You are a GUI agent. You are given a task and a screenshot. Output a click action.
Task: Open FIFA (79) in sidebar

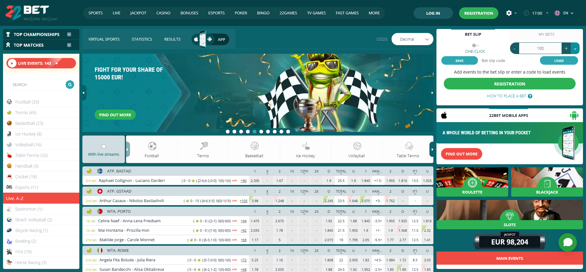coord(41,252)
